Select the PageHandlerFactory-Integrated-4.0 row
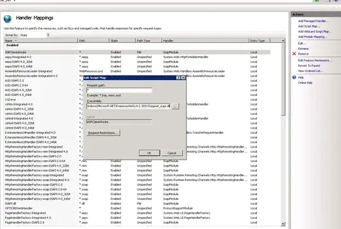 (138, 218)
